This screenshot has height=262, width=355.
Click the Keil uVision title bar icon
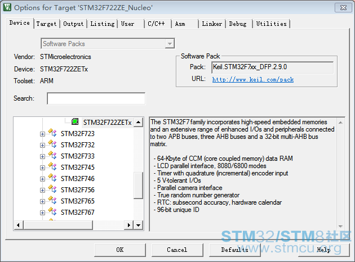click(7, 7)
